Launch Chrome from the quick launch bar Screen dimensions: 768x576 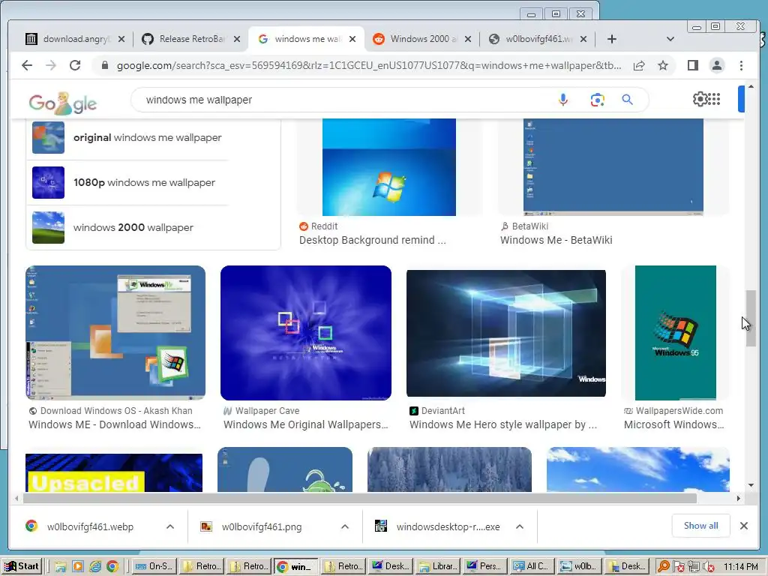[x=112, y=567]
